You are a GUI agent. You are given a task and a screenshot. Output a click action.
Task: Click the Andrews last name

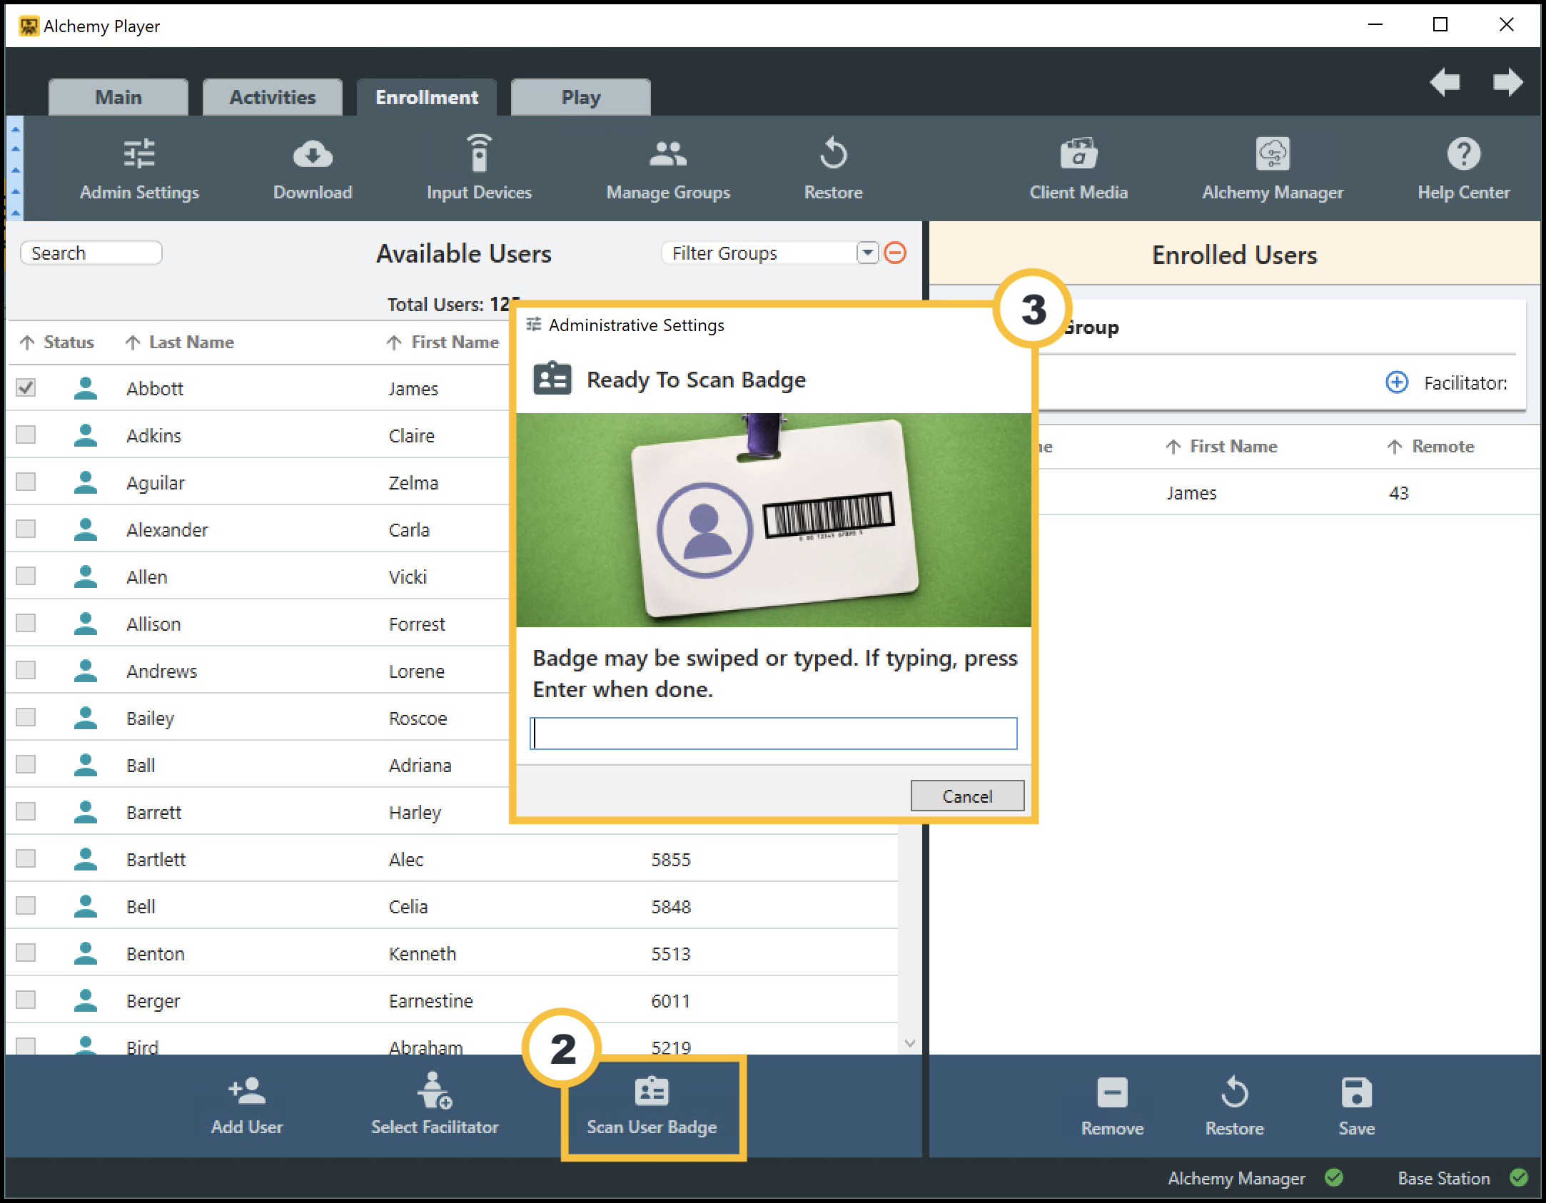[x=162, y=671]
